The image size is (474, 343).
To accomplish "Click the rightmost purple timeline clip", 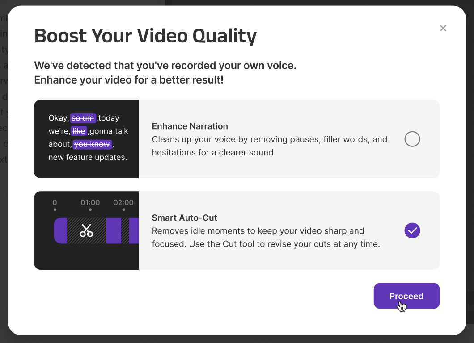I will (x=134, y=230).
